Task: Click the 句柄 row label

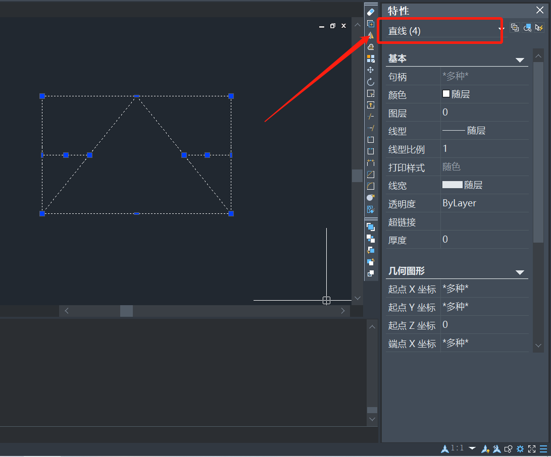Action: [397, 77]
